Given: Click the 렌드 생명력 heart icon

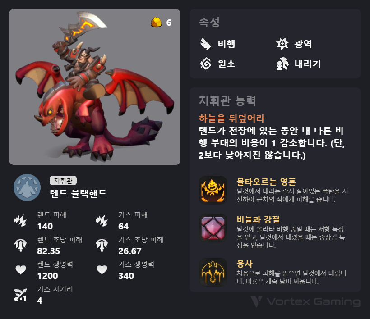Looking at the screenshot, I should coord(21,270).
